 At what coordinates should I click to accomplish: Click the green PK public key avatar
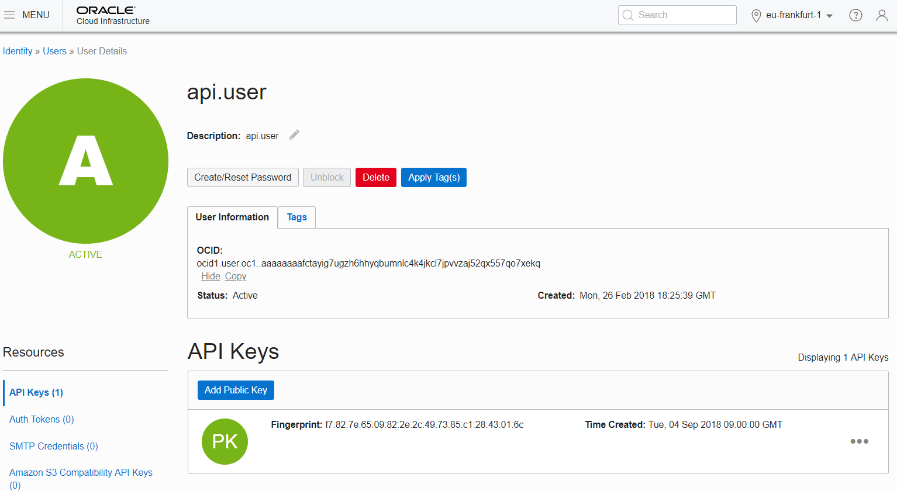(225, 441)
